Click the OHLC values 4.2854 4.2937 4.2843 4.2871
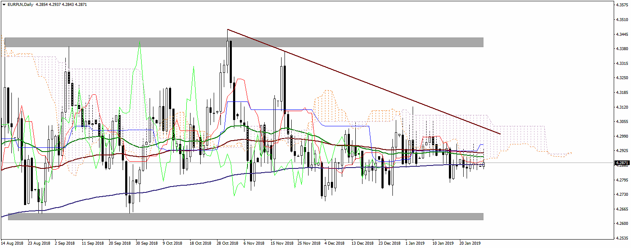631x248 pixels. 62,4
